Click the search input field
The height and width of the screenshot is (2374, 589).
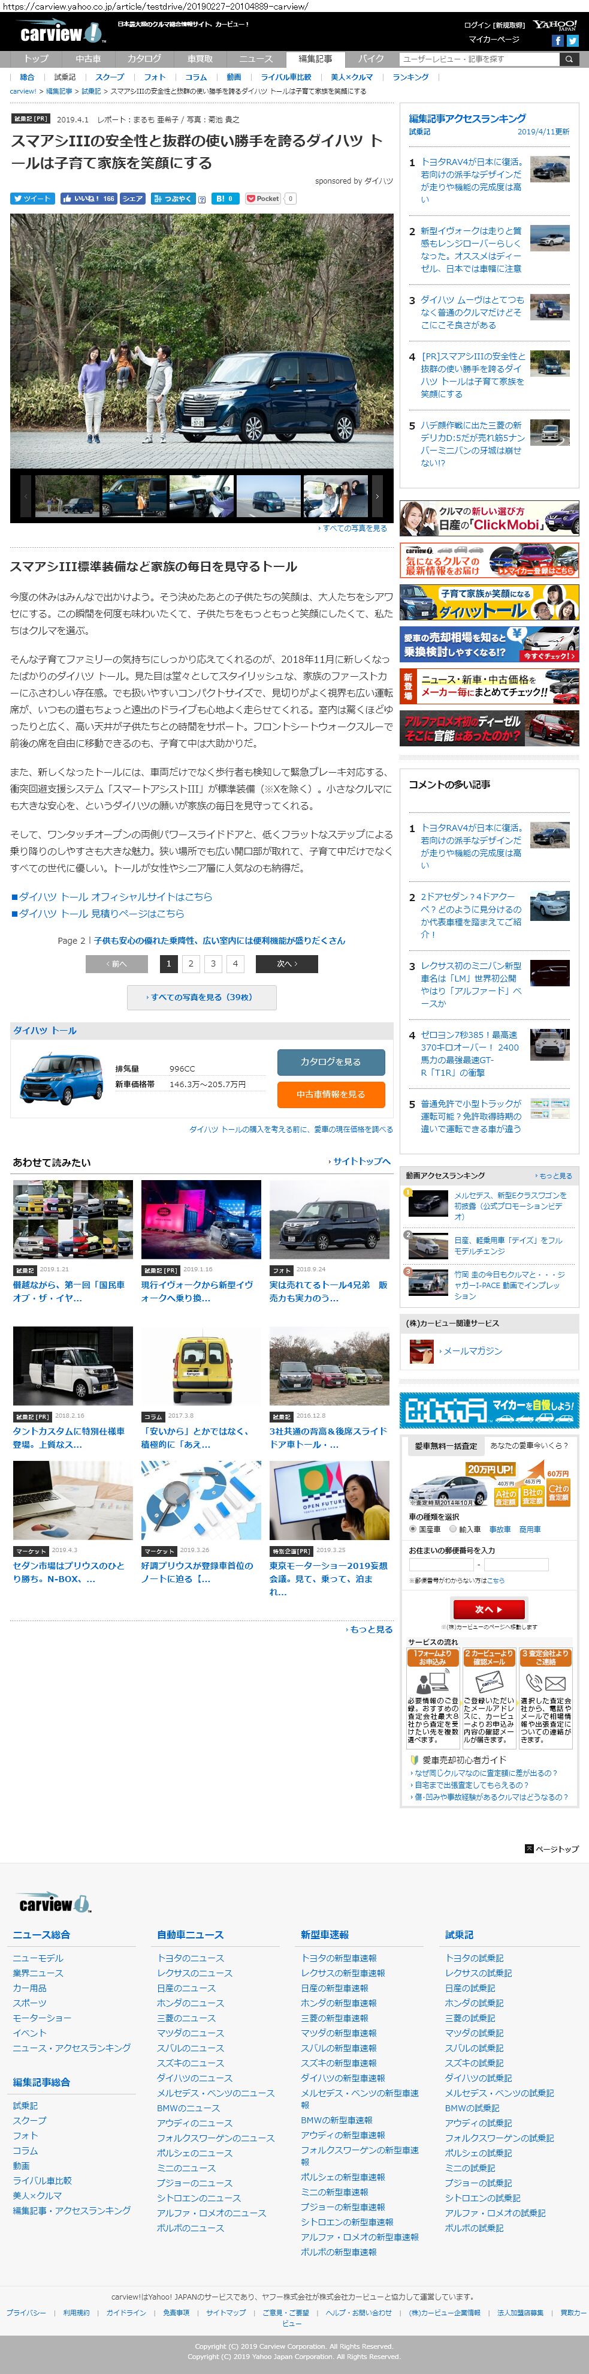point(479,59)
